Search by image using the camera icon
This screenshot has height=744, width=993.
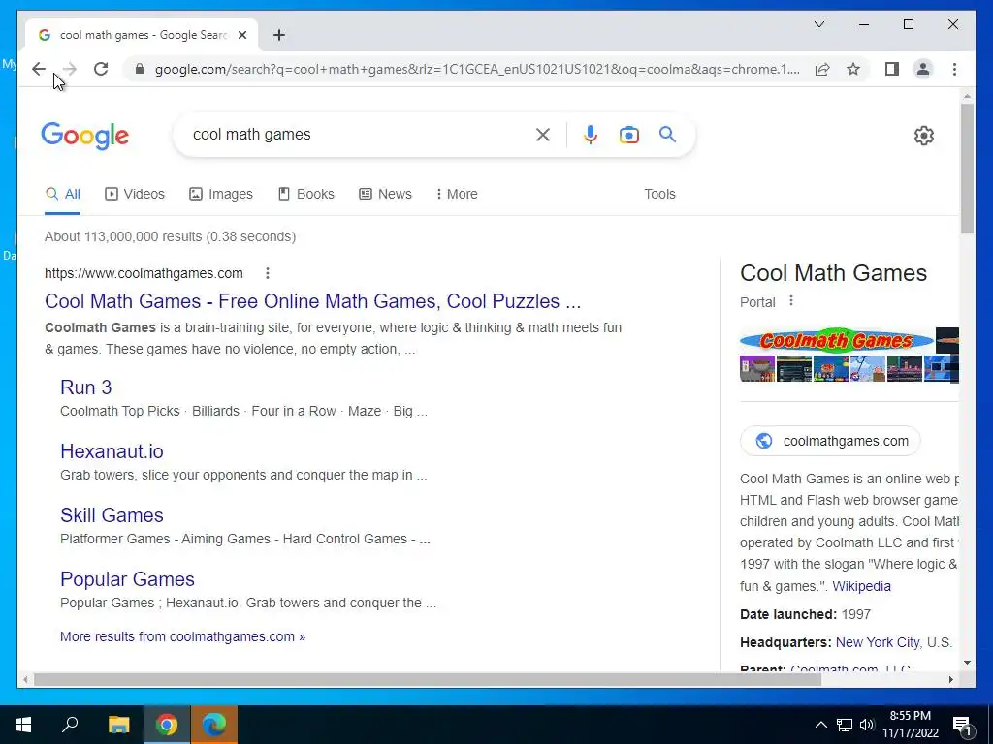point(628,135)
